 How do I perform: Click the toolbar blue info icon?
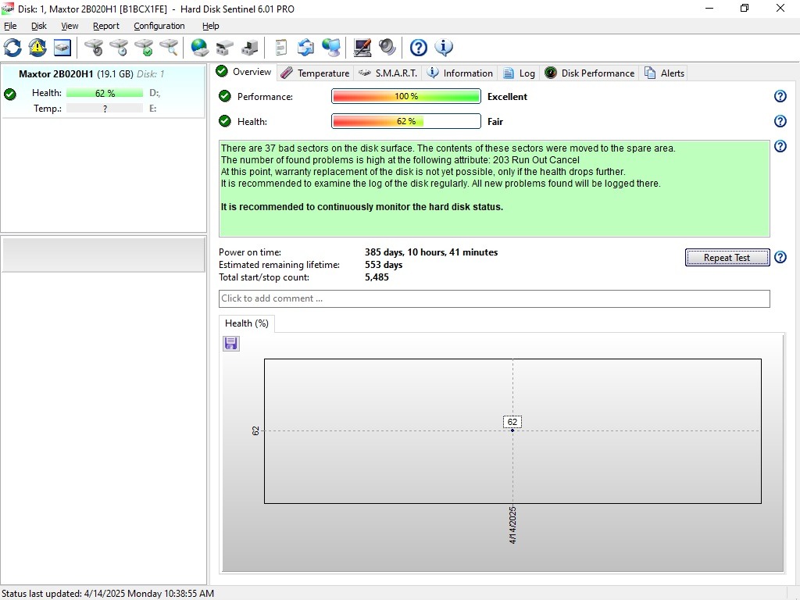(x=444, y=48)
